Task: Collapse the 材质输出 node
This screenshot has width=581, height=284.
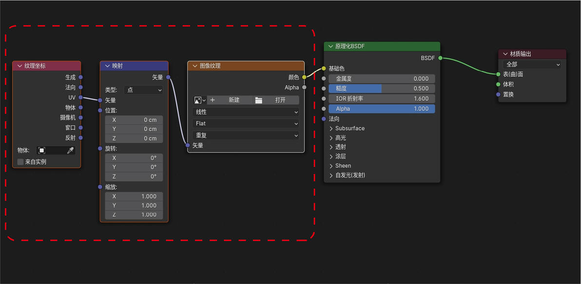Action: [x=505, y=54]
